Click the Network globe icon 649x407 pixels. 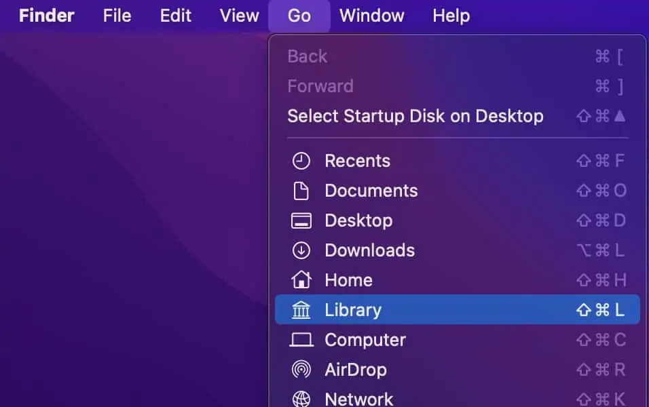pyautogui.click(x=301, y=399)
